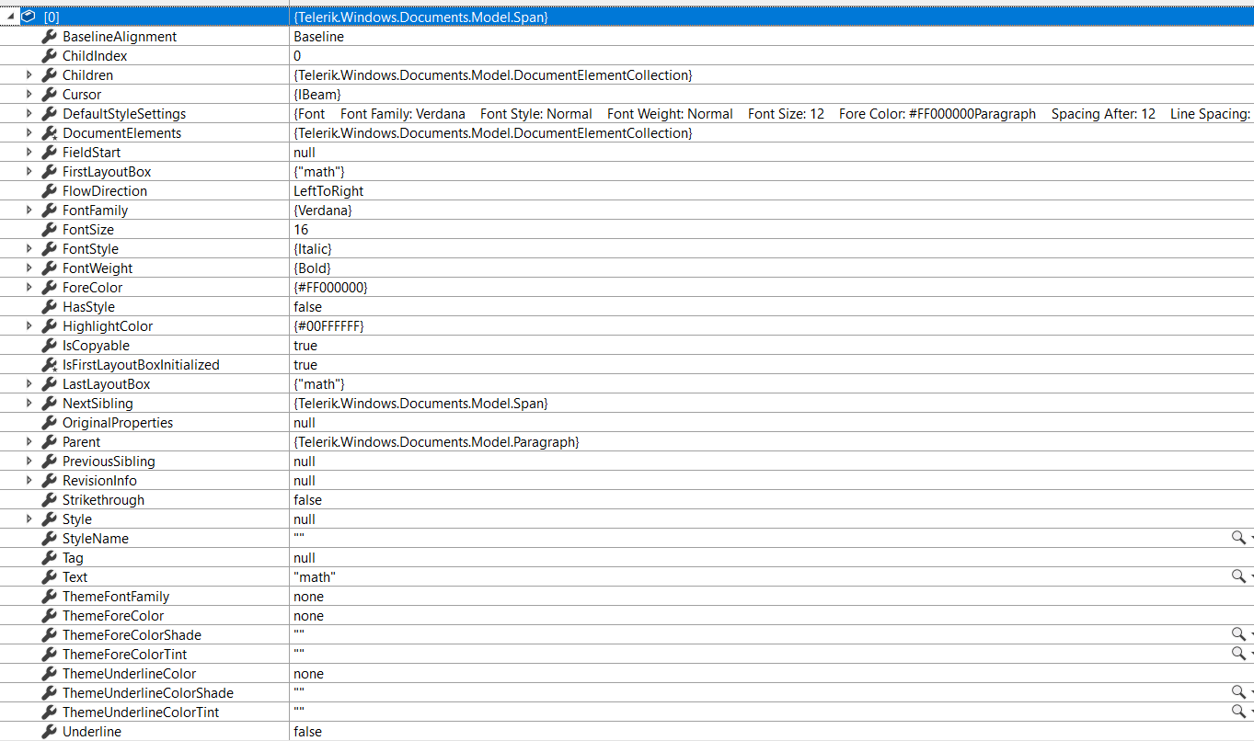Select the ThemeFontFamily value "none"
This screenshot has height=741, width=1254.
click(x=308, y=597)
